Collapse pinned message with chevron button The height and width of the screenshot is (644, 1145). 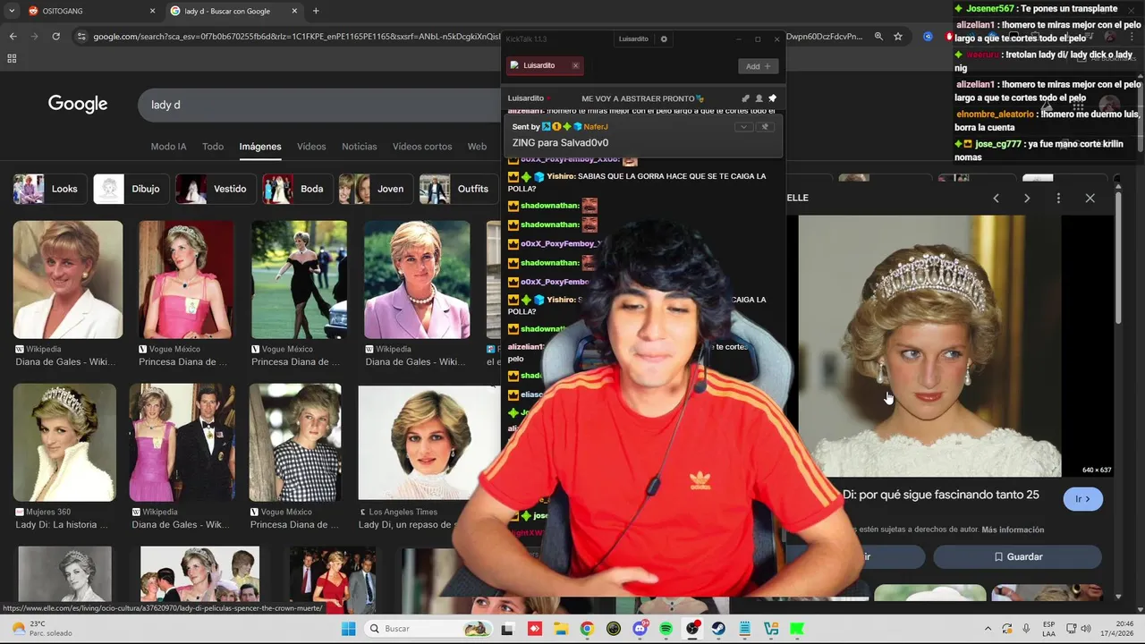743,127
